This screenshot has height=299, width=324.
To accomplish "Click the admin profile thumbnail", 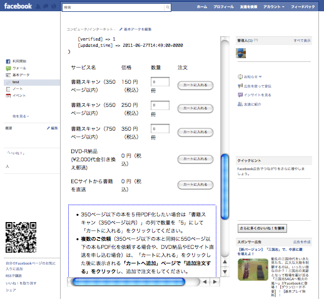I will [x=241, y=53].
